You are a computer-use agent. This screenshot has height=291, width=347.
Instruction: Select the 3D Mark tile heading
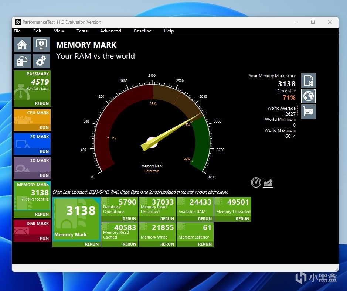pos(40,161)
